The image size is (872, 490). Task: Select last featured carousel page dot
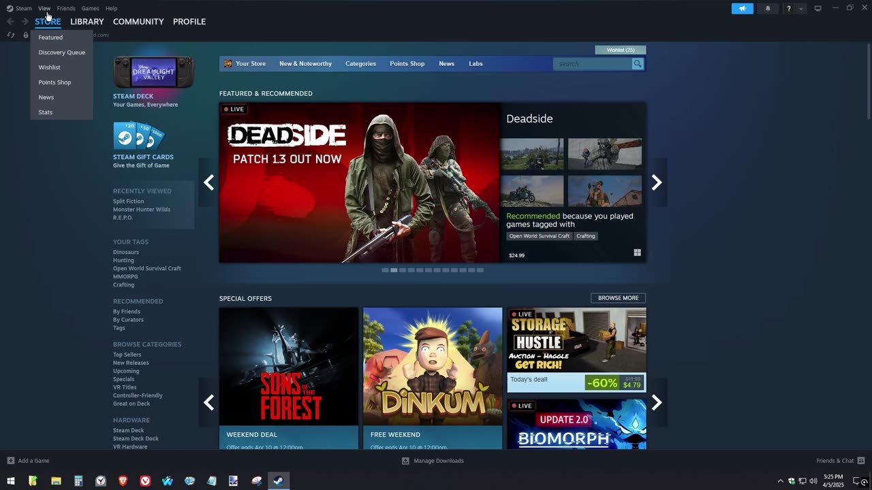pos(480,270)
